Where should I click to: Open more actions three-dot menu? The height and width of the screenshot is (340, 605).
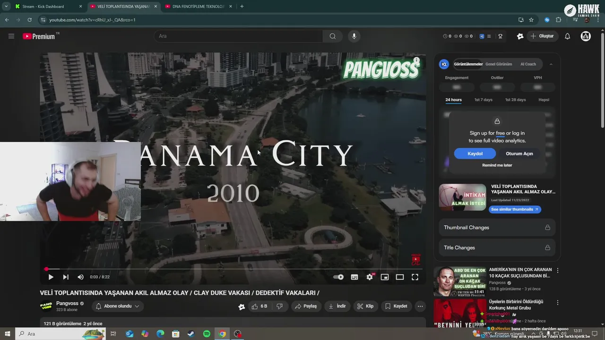[x=420, y=306]
